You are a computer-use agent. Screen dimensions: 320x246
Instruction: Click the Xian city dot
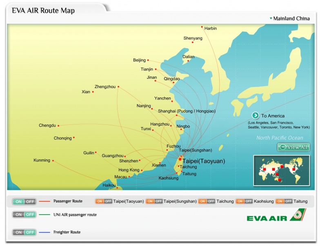[x=93, y=92]
